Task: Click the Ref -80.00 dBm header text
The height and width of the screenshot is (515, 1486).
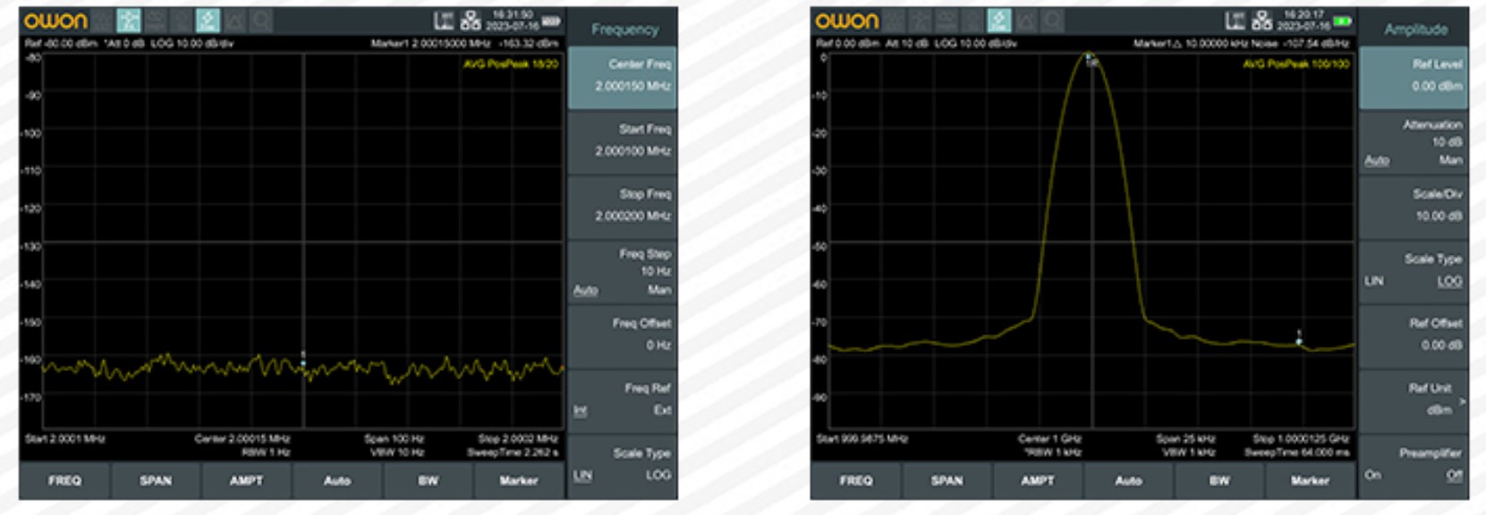Action: pos(61,43)
